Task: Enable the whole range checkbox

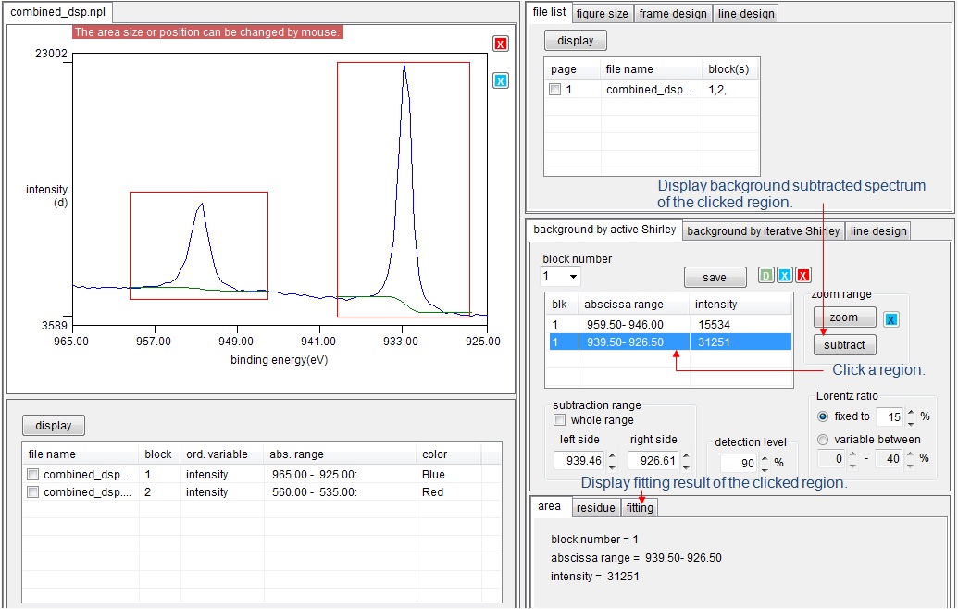Action: (559, 419)
